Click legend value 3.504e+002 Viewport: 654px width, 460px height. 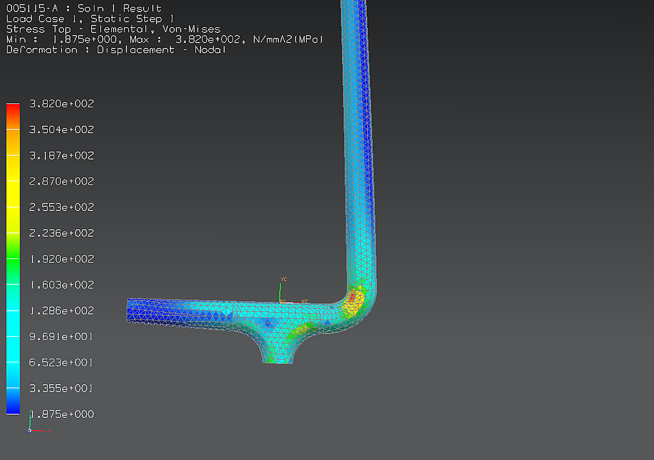[62, 130]
